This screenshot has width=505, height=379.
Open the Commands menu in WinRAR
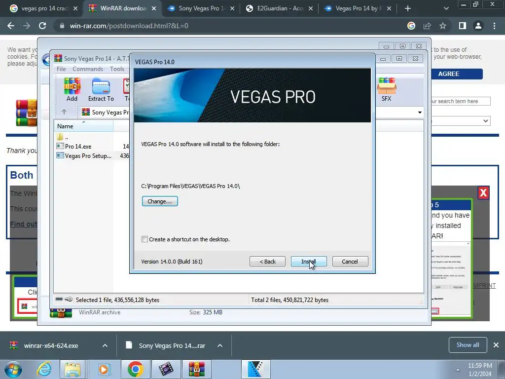pyautogui.click(x=88, y=69)
